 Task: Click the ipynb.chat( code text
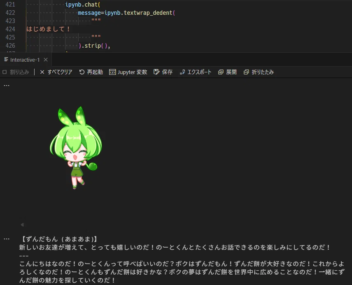83,5
